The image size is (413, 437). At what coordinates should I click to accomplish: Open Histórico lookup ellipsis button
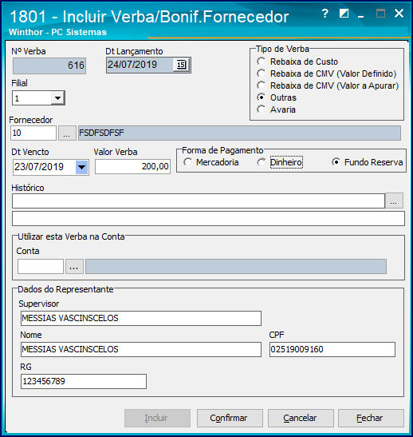(x=394, y=201)
